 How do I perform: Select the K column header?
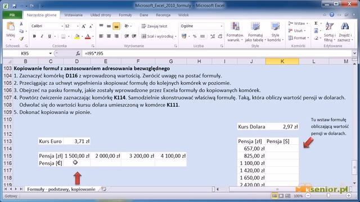(282, 61)
